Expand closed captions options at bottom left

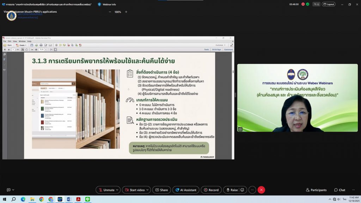click(x=13, y=190)
